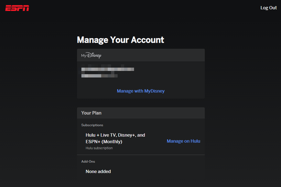Click the Manage Your Account heading
This screenshot has height=187, width=281.
[120, 40]
